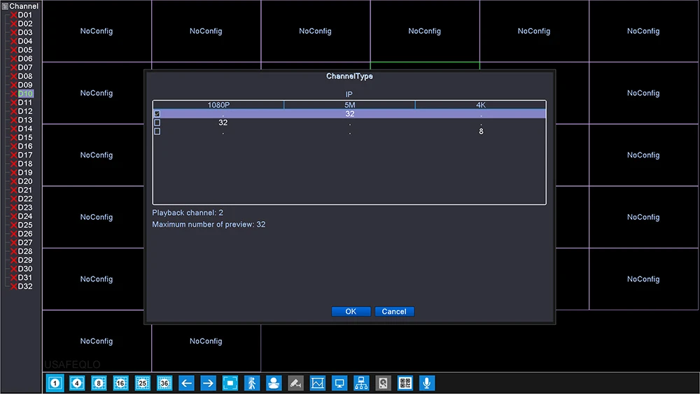
Task: Open the network settings icon
Action: point(361,383)
